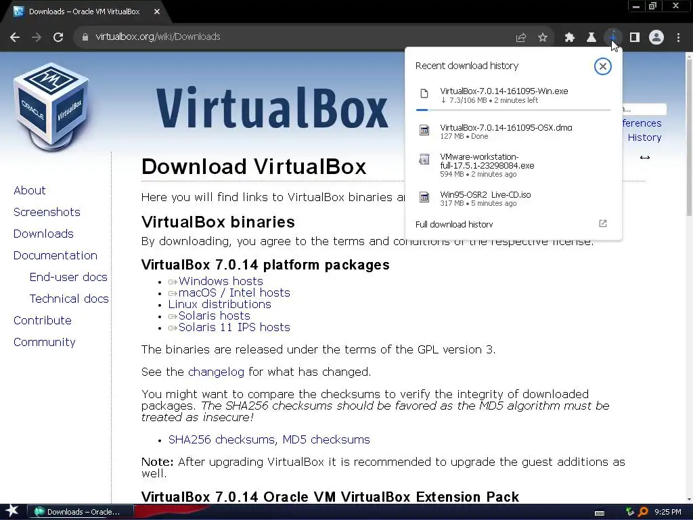Image resolution: width=693 pixels, height=520 pixels.
Task: Open Win95-OSR2 Live-CD.iso download entry
Action: (513, 198)
